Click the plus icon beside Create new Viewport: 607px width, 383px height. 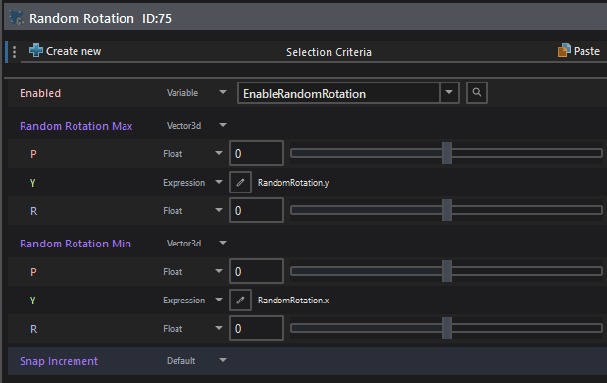tap(36, 50)
